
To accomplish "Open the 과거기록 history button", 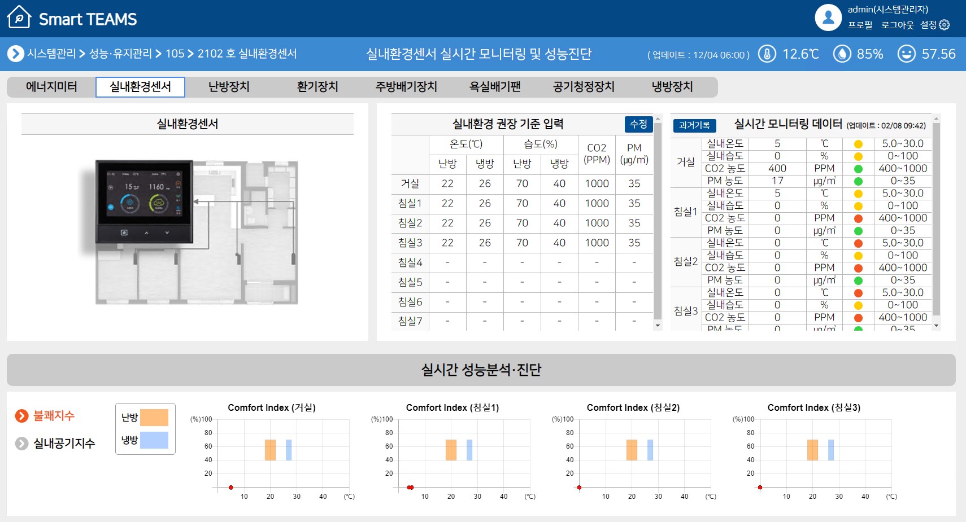I will [694, 125].
